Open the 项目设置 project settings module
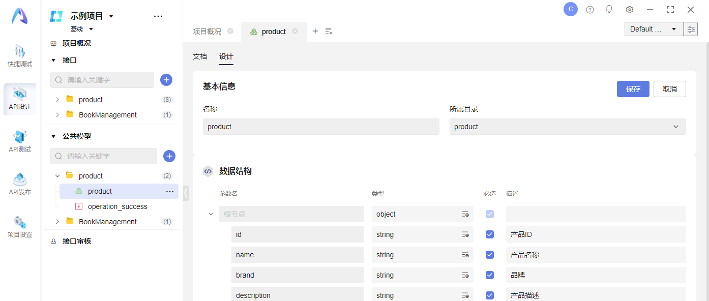This screenshot has height=301, width=709. tap(20, 227)
